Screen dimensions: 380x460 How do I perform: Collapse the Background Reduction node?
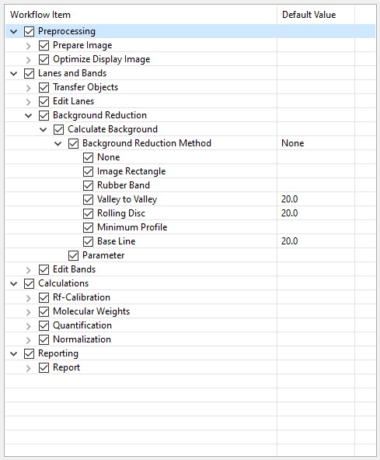29,116
